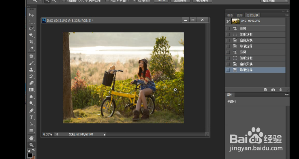299x159 pixels.
Task: Click the share icon in document status bar
Action: pyautogui.click(x=56, y=134)
